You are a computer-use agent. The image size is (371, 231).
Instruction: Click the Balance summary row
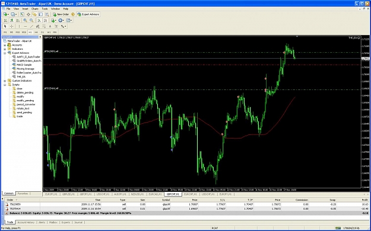[186, 213]
